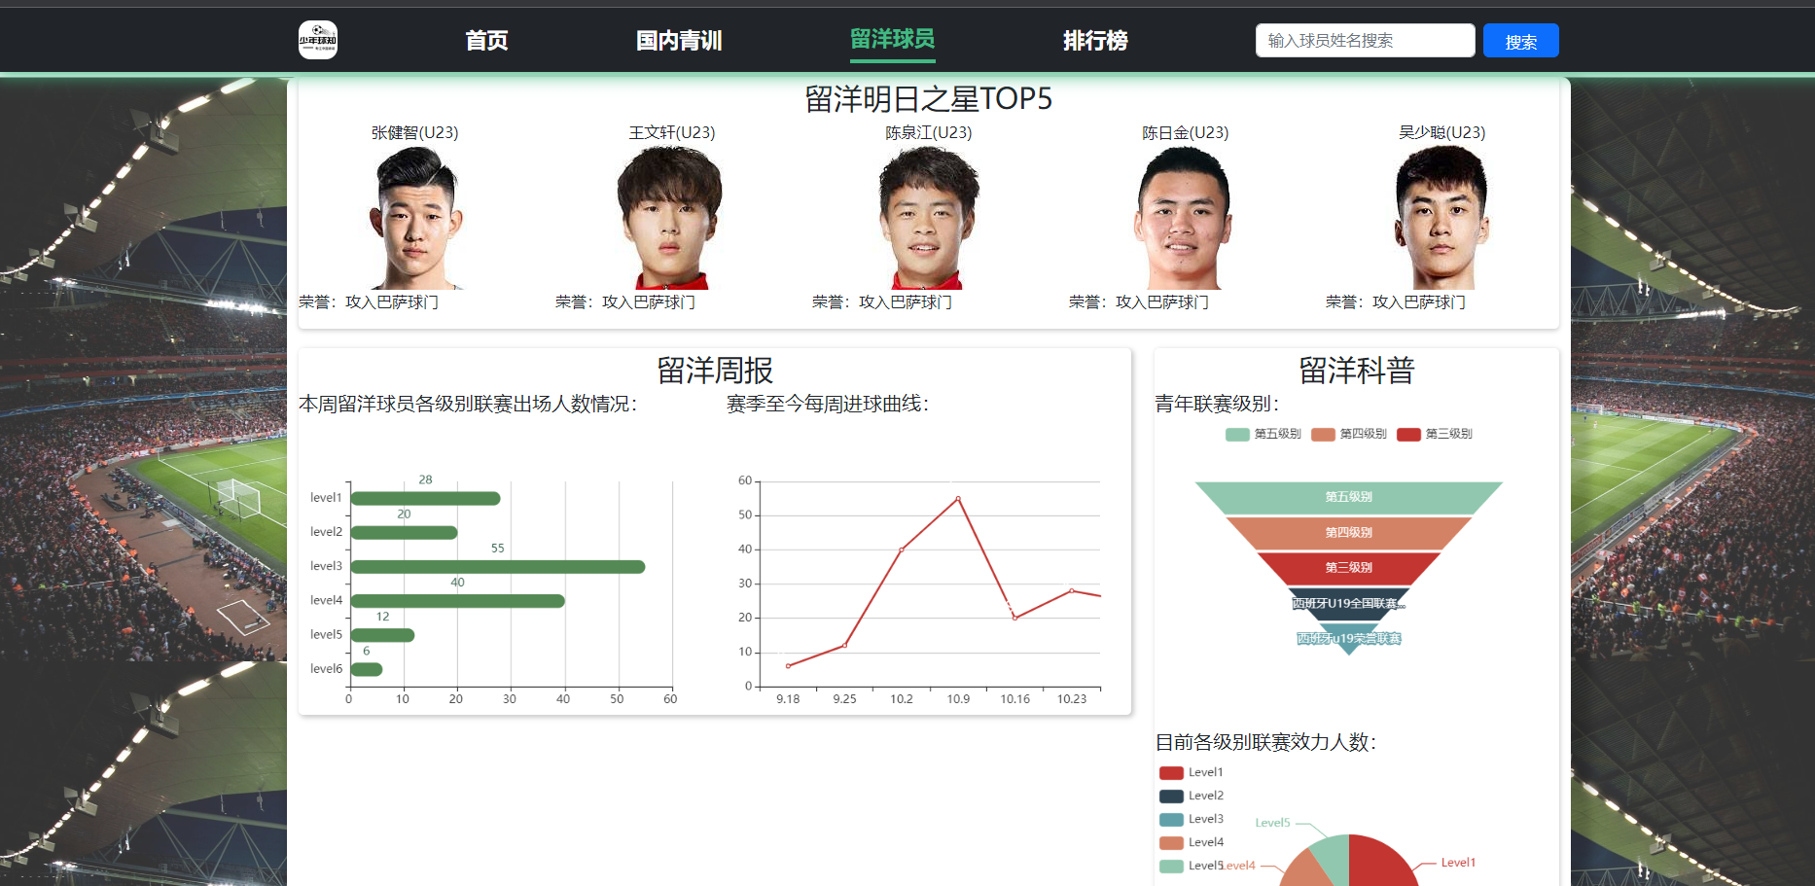The image size is (1815, 886).
Task: Open 吴少聪's player photo
Action: coord(1442,217)
